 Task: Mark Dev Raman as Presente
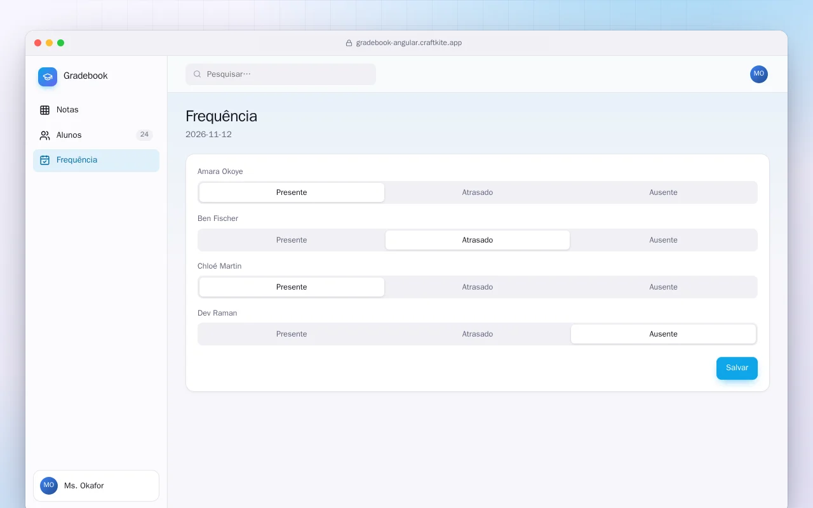tap(292, 334)
